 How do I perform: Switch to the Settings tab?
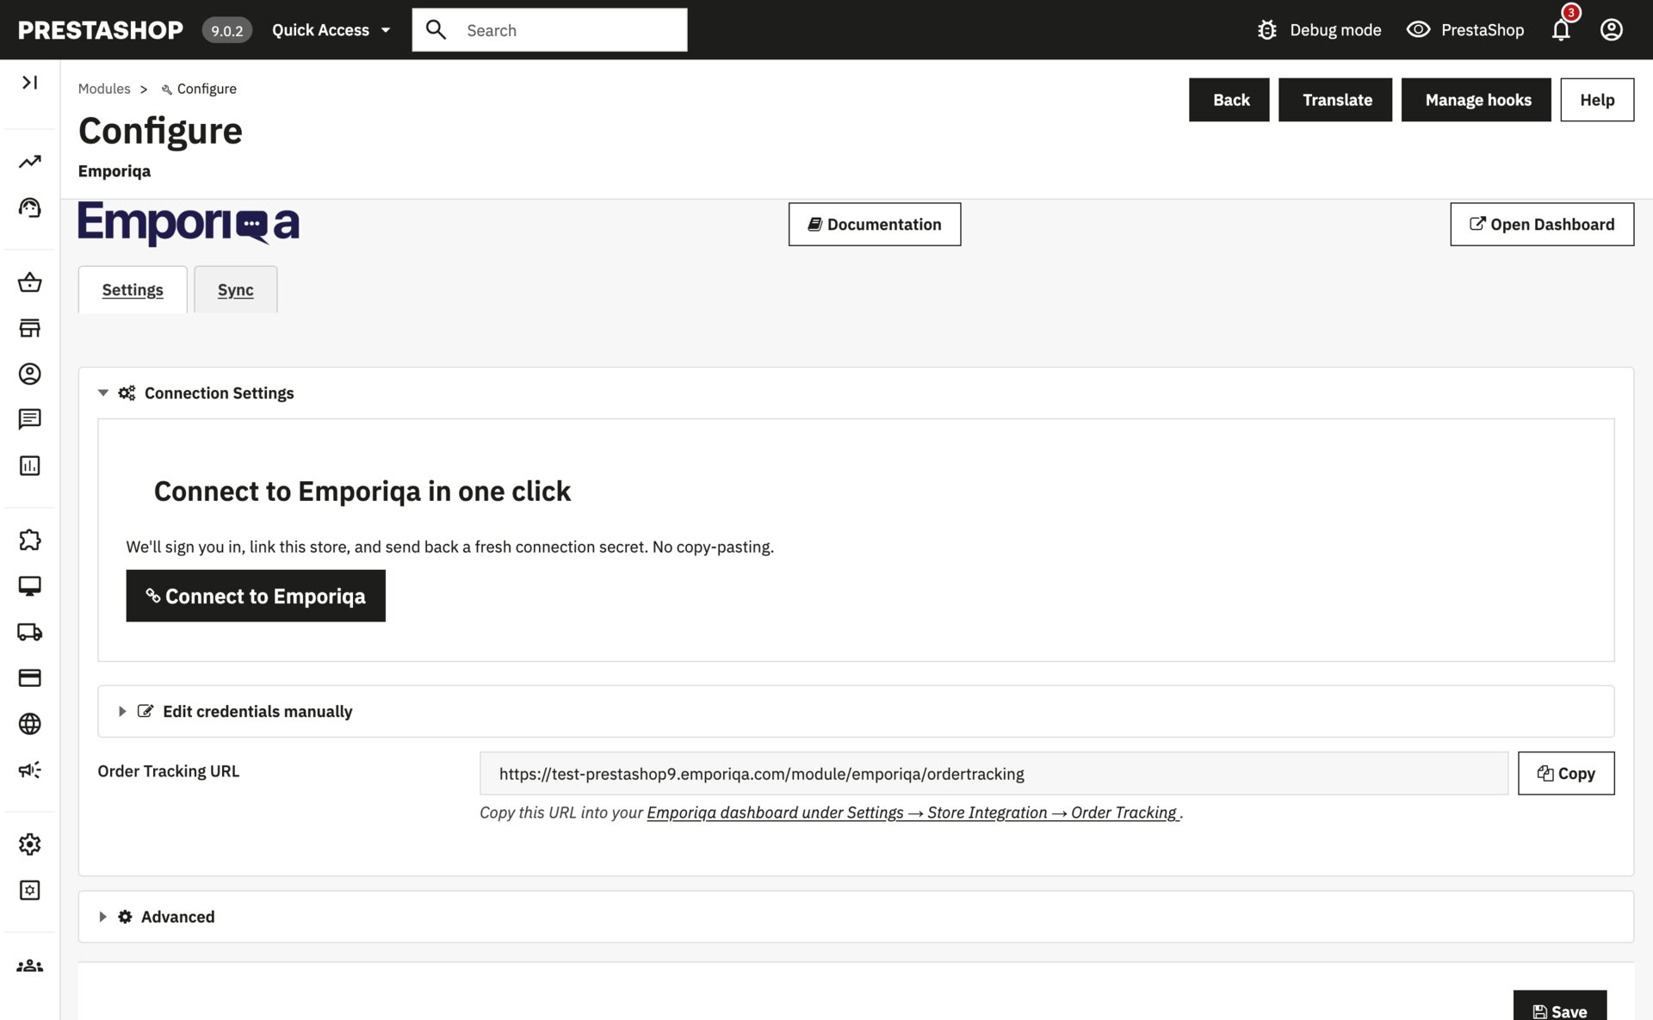133,290
